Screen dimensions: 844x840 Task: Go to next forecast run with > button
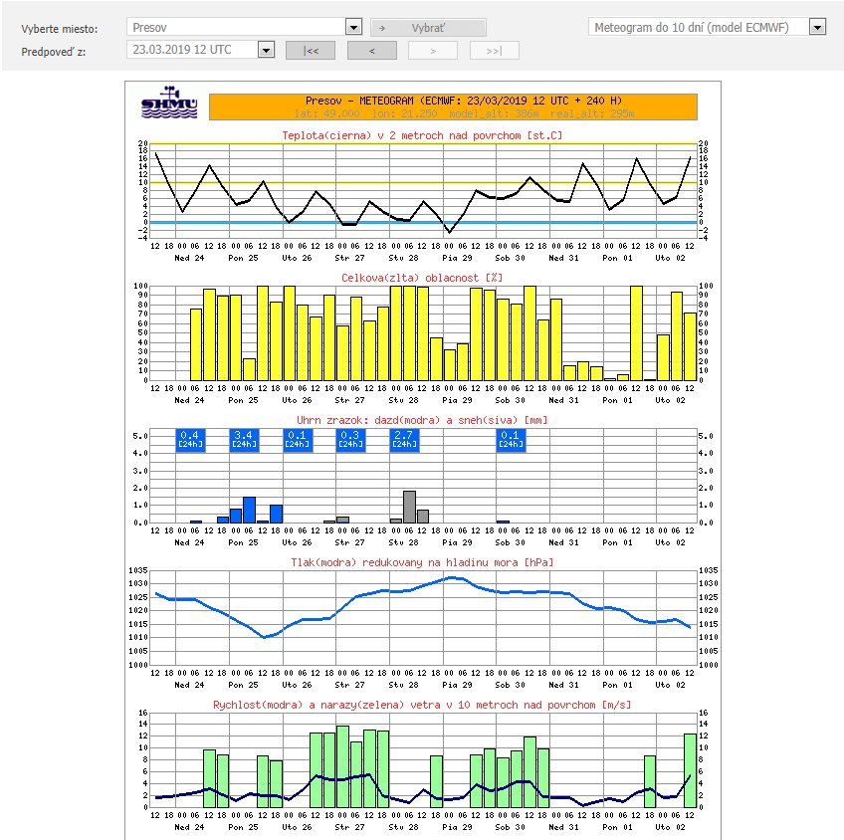pos(433,50)
